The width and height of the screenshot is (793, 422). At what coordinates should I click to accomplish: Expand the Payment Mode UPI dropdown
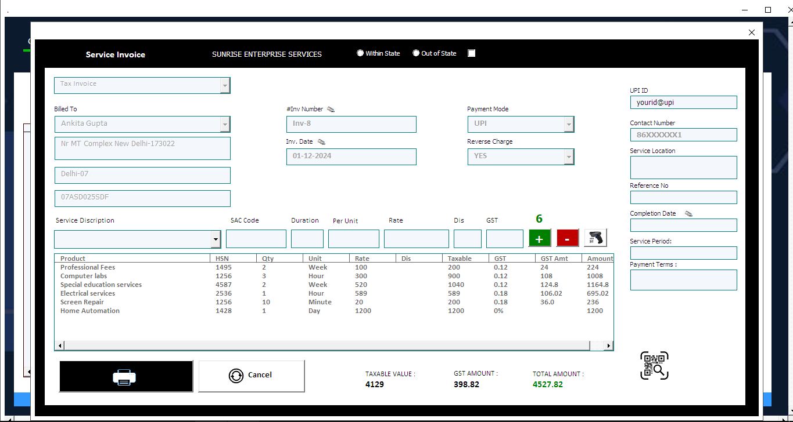(x=569, y=125)
